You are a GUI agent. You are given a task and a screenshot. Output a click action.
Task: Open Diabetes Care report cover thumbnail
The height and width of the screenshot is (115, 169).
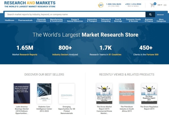pos(44,93)
